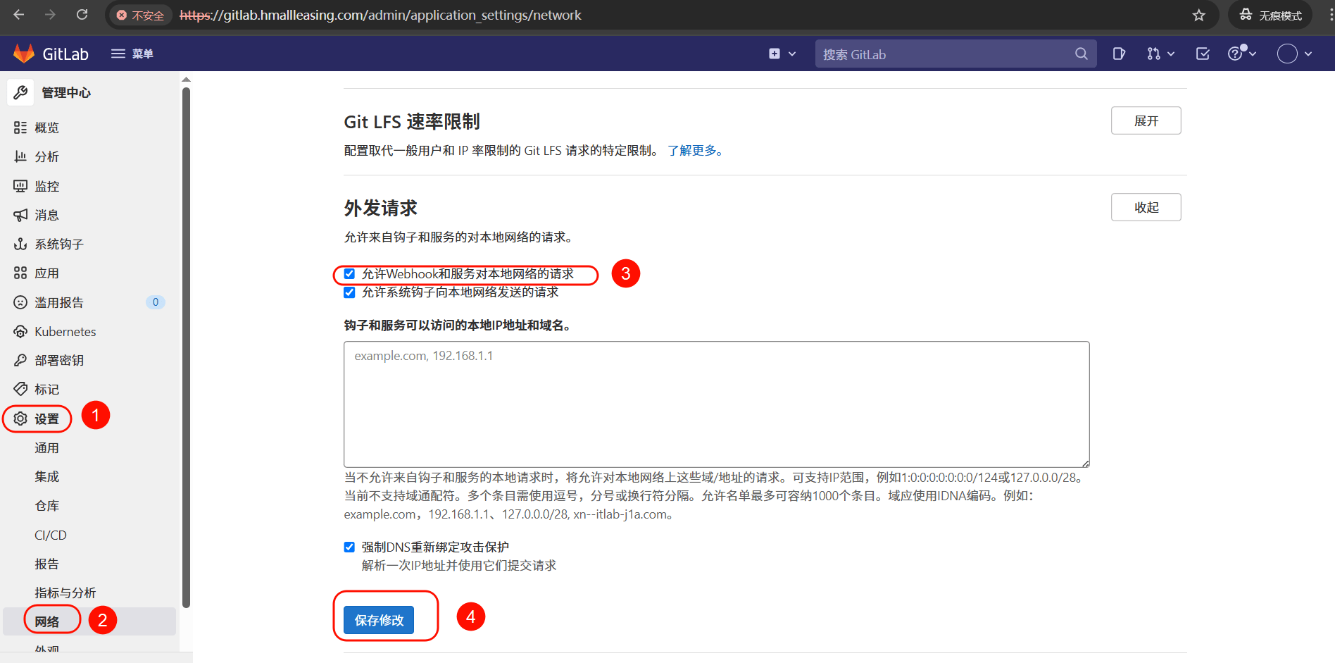
Task: Click the search magnifier icon
Action: point(1081,54)
